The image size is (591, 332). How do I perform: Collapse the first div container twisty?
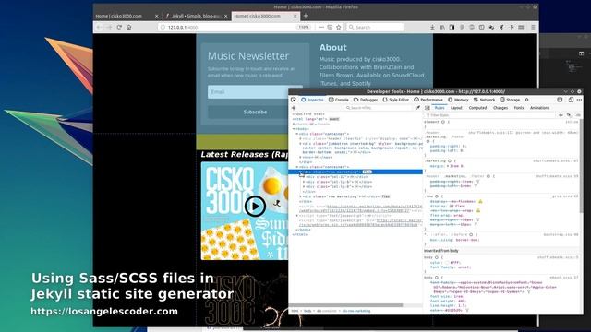coord(297,134)
